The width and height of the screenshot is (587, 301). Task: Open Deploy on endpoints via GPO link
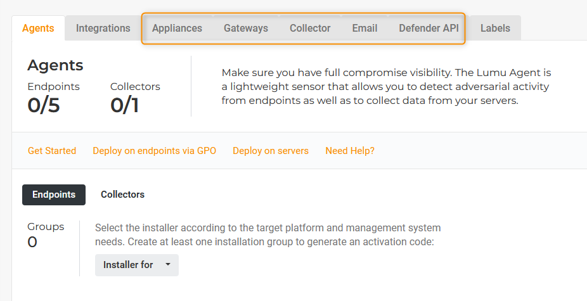(x=154, y=151)
